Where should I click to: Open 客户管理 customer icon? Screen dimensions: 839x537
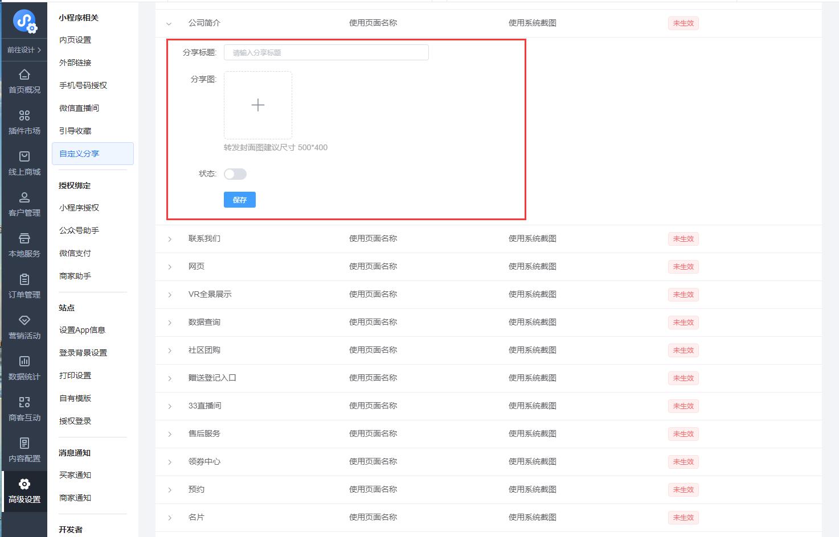(x=24, y=198)
